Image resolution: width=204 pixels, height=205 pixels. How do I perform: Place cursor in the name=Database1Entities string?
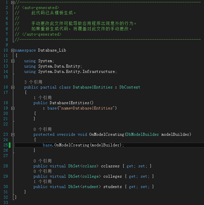(x=87, y=108)
